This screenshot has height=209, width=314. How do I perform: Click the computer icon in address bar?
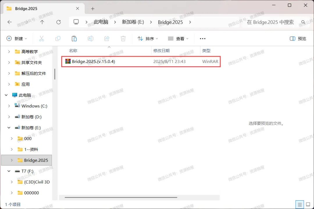[76, 22]
